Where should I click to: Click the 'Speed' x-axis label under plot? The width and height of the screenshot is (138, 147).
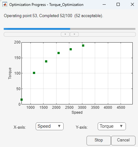(x=77, y=113)
